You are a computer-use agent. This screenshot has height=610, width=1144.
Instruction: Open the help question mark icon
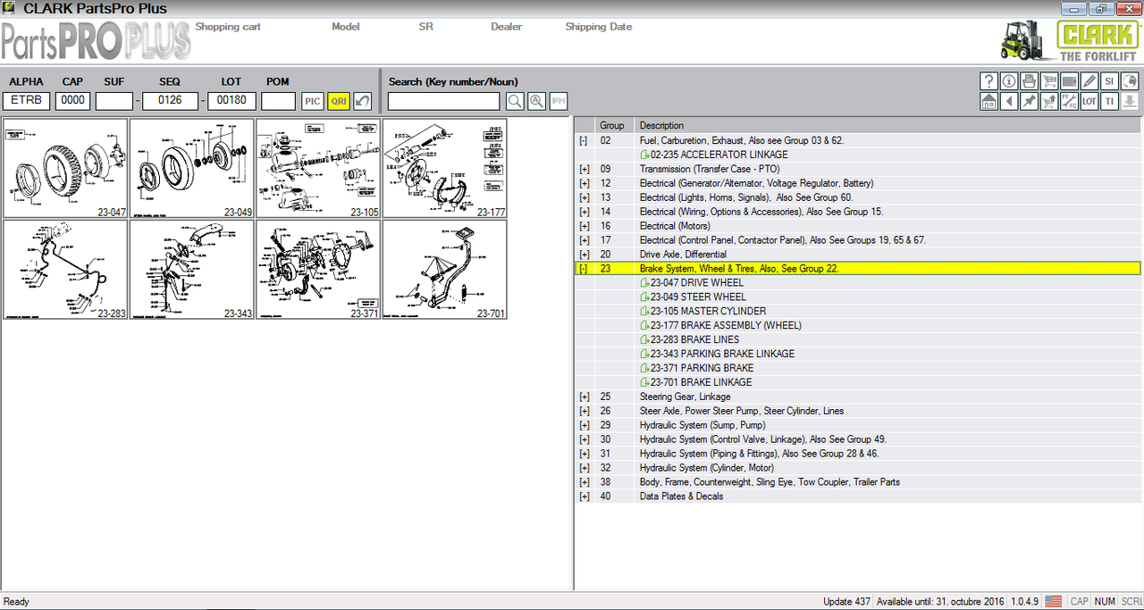pos(988,80)
